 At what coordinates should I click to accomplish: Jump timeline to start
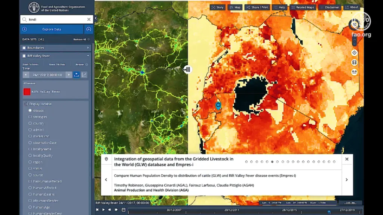point(97,210)
